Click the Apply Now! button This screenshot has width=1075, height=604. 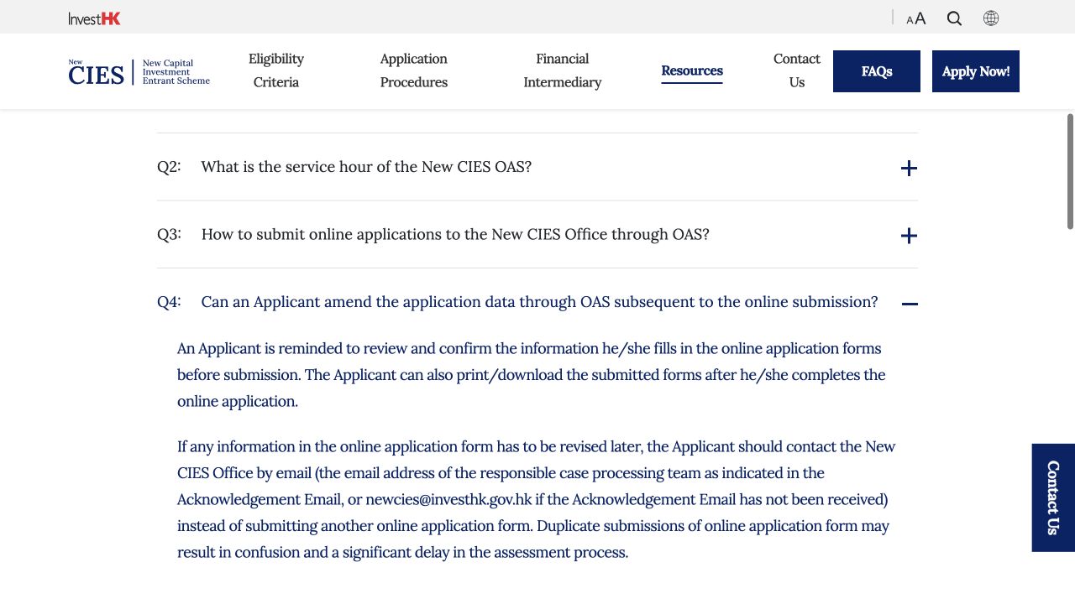(976, 71)
